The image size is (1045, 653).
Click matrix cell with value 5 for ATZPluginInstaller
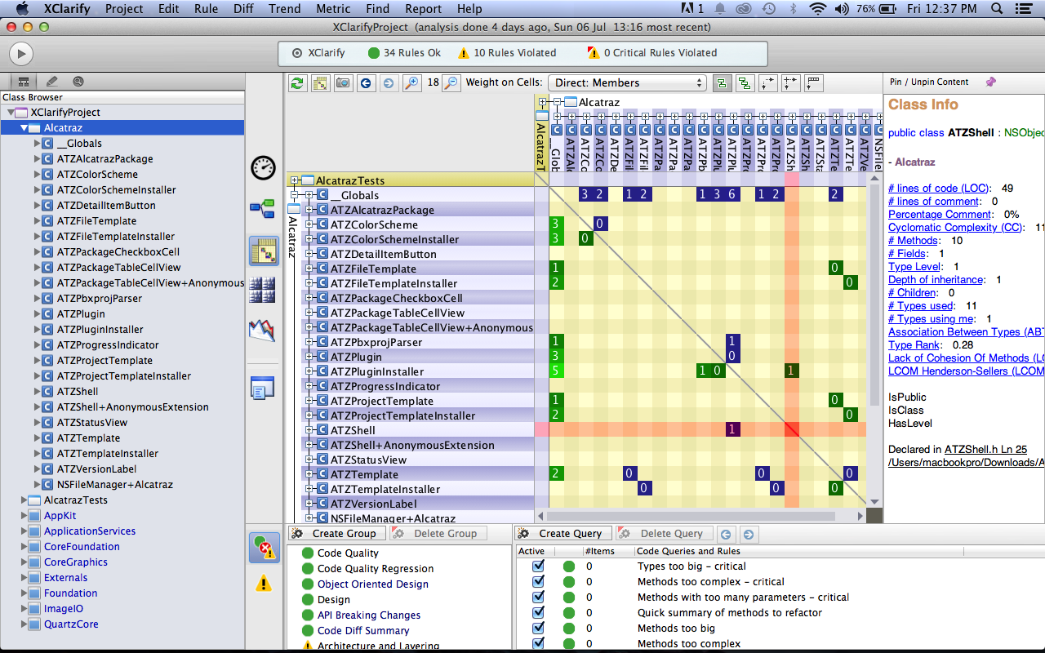pyautogui.click(x=555, y=371)
